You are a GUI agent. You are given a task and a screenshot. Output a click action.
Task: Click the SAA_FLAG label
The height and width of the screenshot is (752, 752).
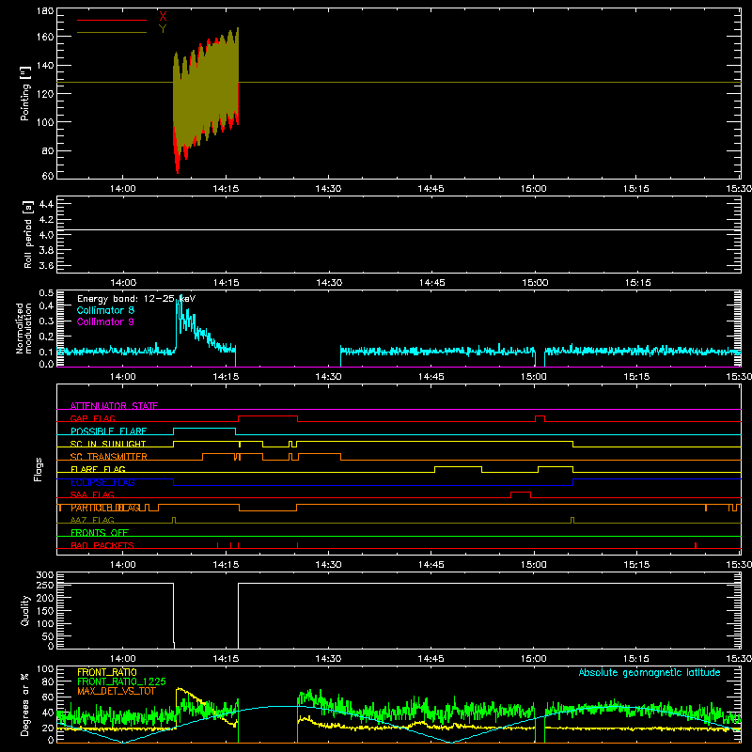(x=92, y=494)
